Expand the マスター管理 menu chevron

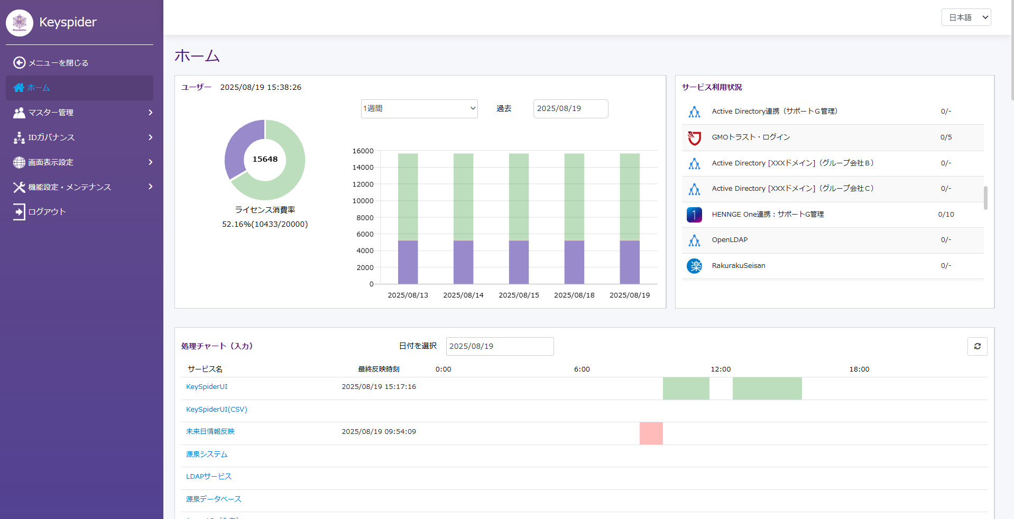pyautogui.click(x=150, y=113)
